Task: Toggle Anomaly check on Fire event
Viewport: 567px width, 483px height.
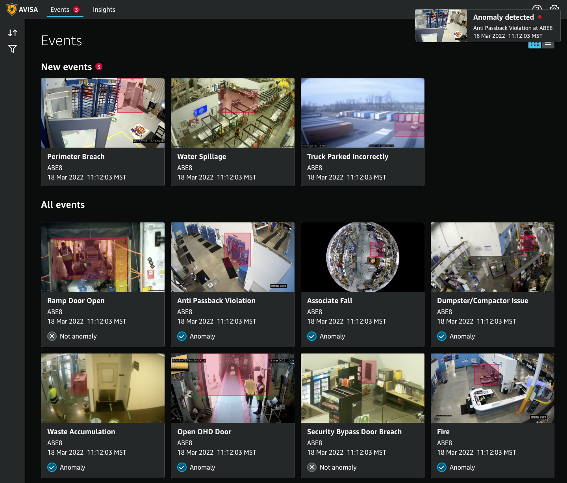Action: click(442, 467)
